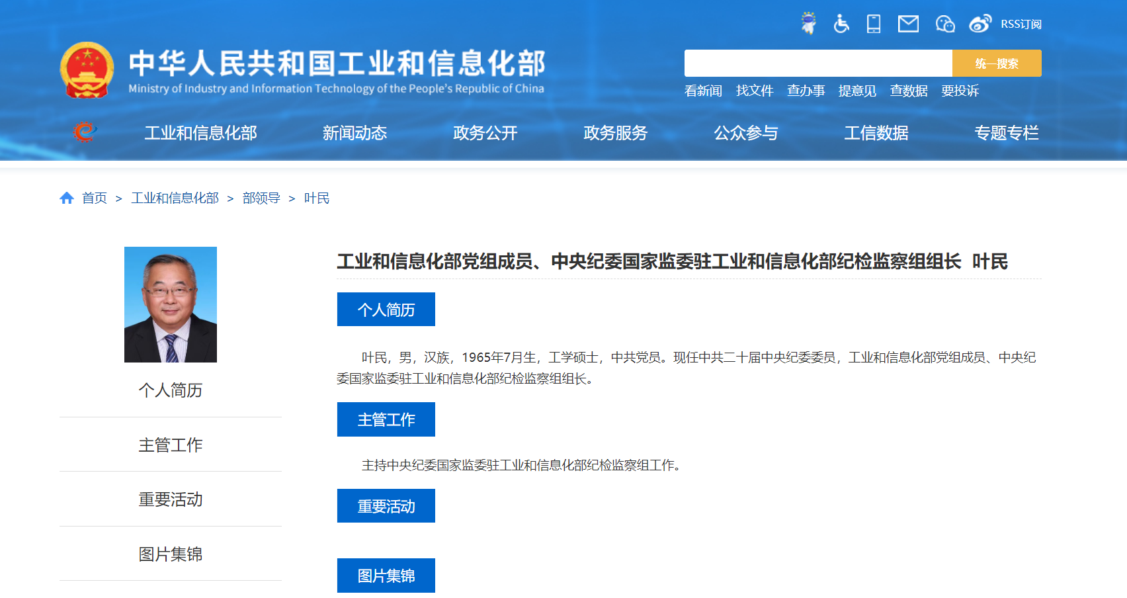Select 图片集锦 in left sidebar
The width and height of the screenshot is (1127, 598).
[170, 554]
